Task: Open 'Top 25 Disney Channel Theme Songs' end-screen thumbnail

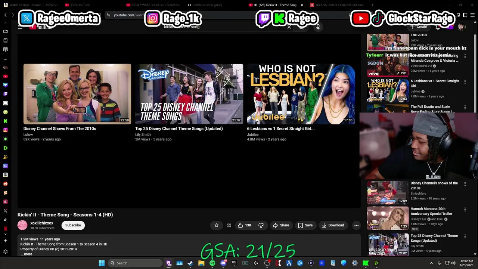Action: pos(189,94)
